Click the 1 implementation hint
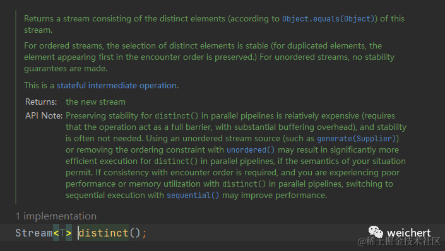 coord(56,216)
